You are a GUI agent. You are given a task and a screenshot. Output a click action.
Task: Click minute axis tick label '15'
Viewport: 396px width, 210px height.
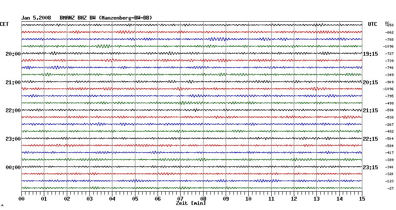(x=362, y=199)
